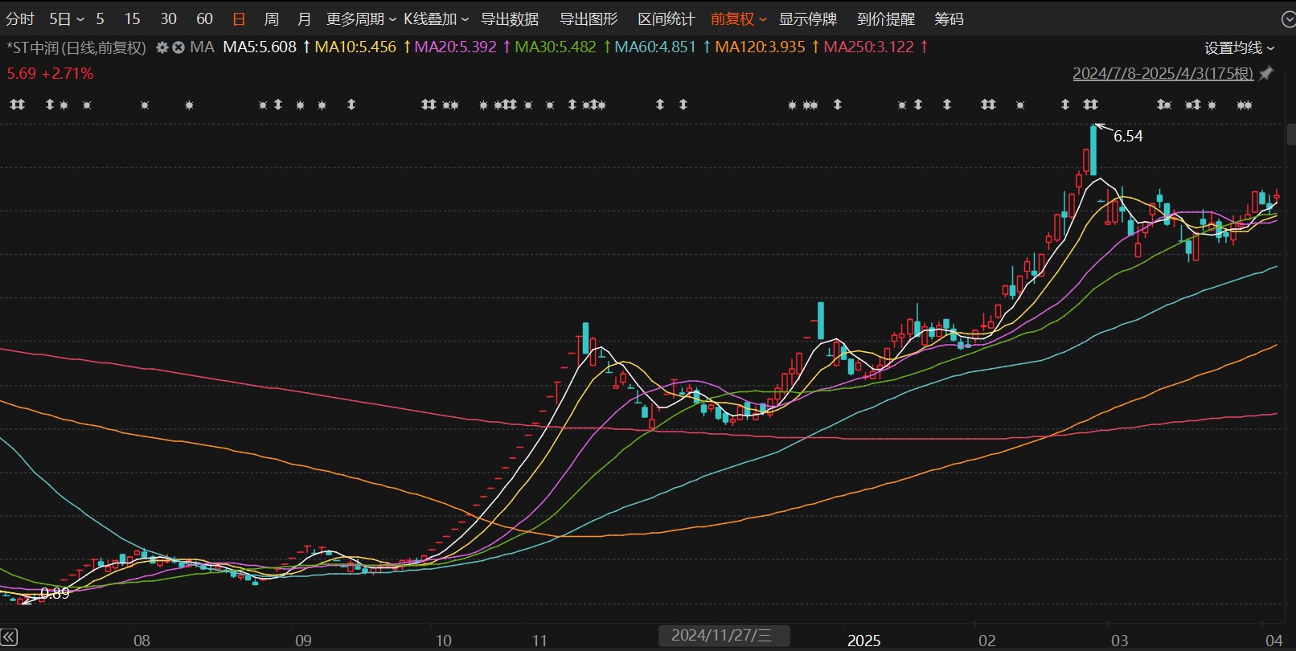Toggle the 筹码 chip distribution panel

949,18
